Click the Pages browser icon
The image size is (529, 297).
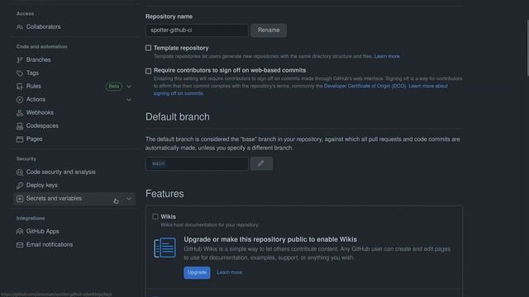[x=20, y=139]
